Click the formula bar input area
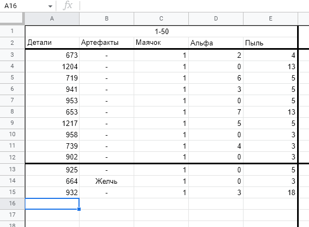The image size is (309, 227). [194, 6]
